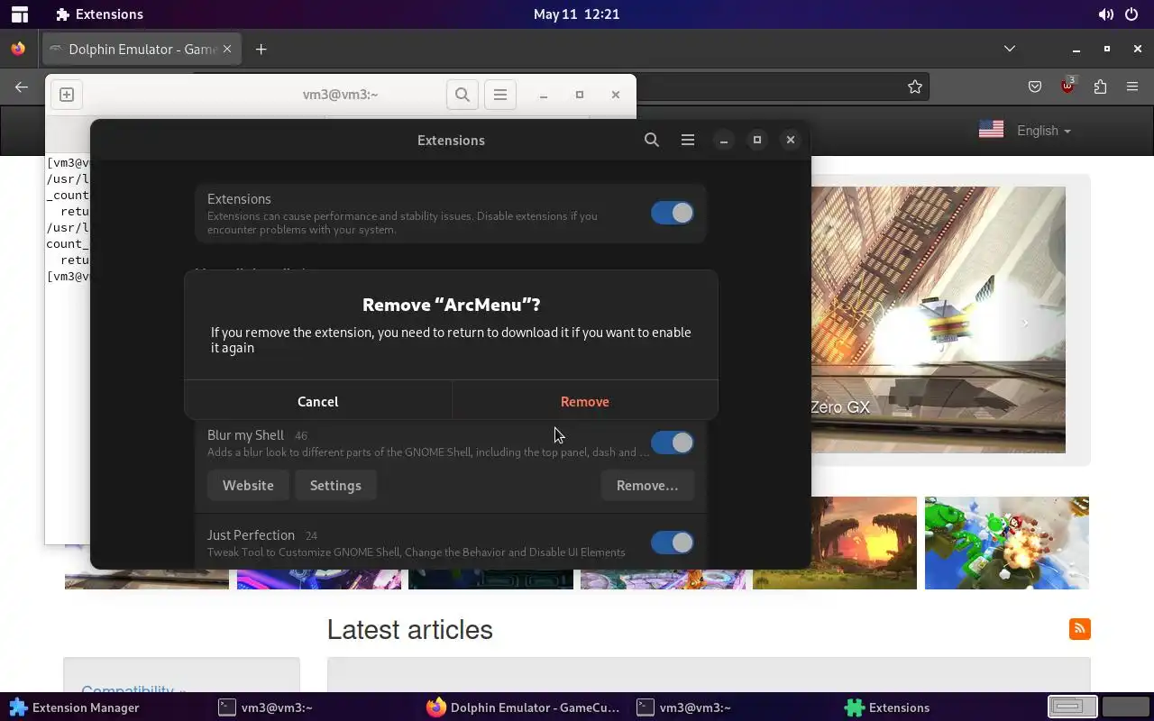Open the clock showing May 11 12:21

[576, 14]
